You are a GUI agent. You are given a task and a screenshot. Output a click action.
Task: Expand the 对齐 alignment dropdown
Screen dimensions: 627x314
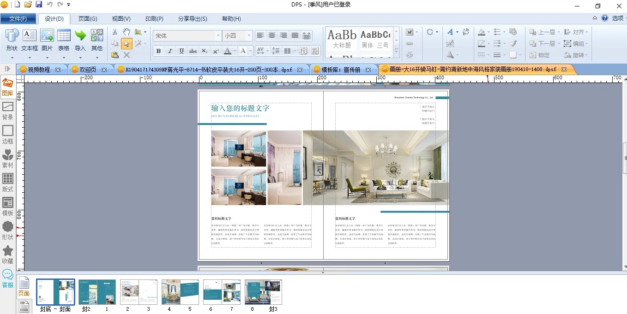point(576,32)
